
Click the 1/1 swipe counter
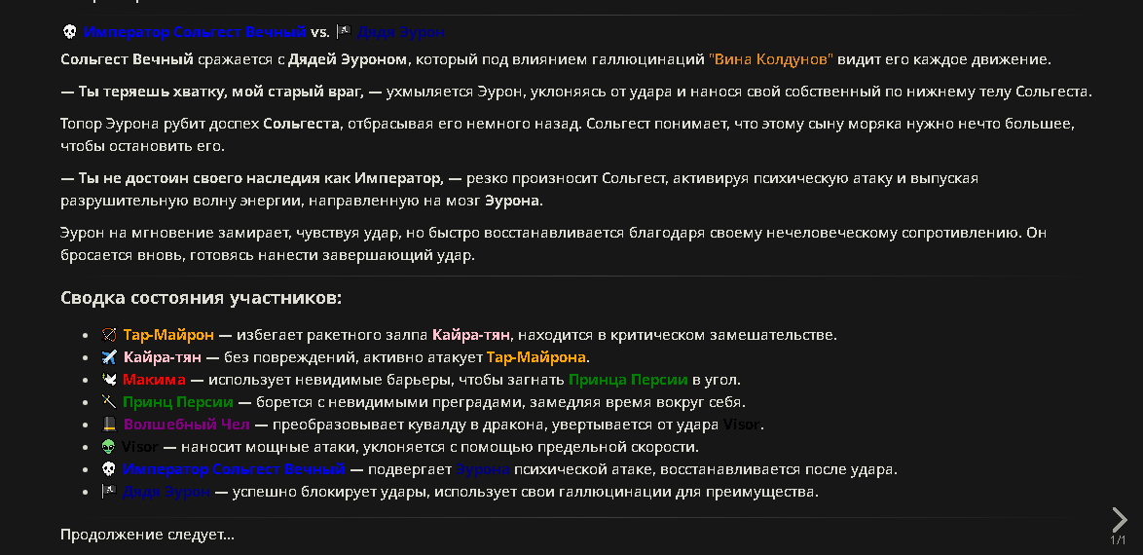point(1119,540)
